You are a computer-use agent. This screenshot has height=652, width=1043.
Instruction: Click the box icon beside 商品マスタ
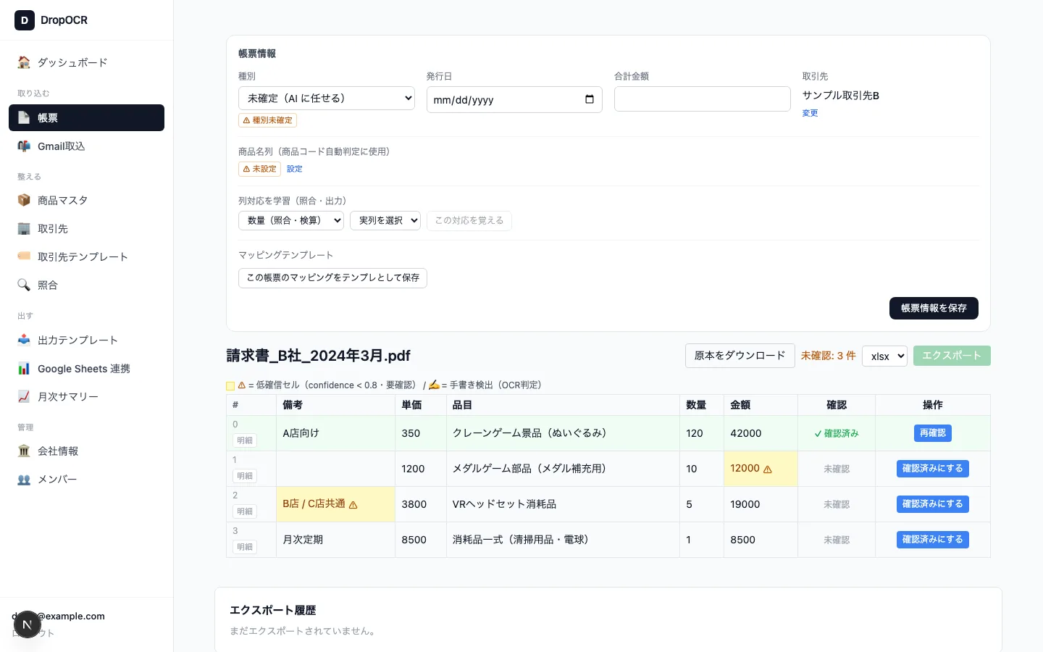tap(24, 200)
